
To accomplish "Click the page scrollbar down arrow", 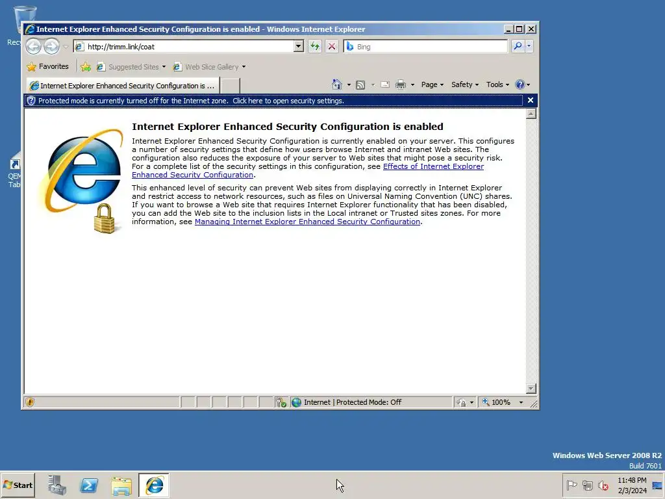I will (531, 389).
